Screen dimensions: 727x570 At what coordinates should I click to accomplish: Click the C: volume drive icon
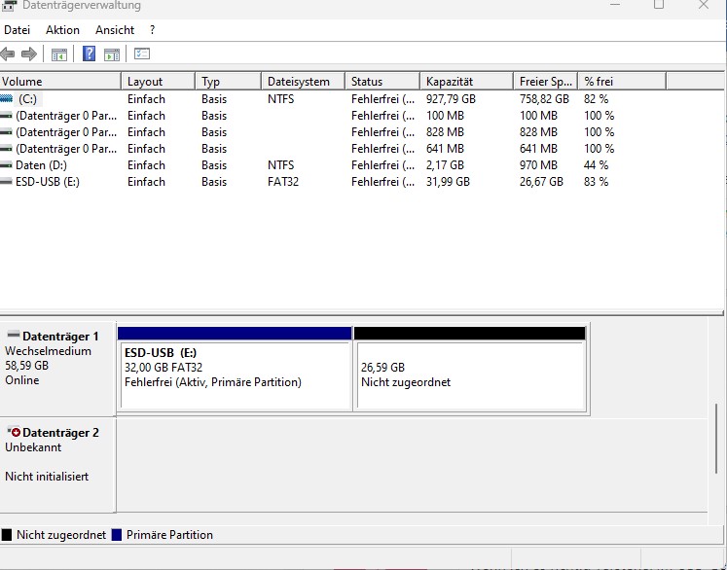click(7, 98)
